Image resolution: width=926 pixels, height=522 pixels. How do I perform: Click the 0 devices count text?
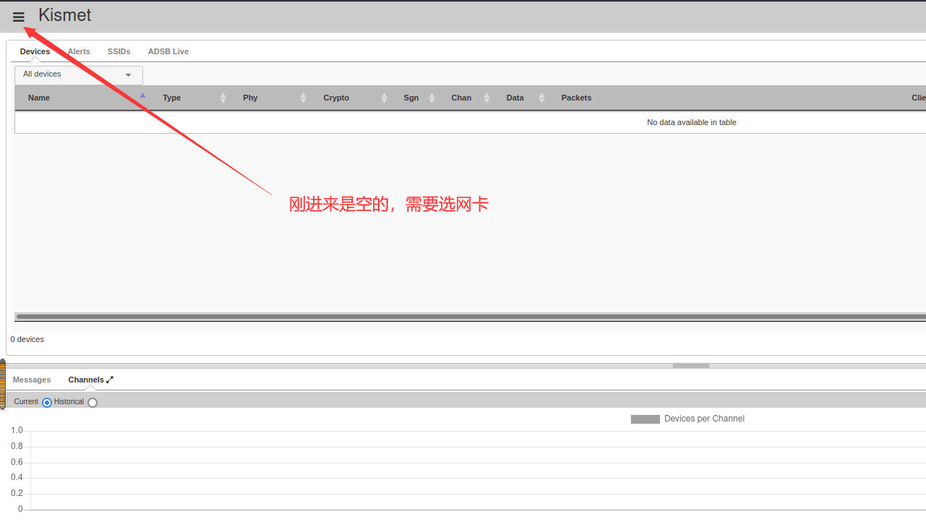click(x=27, y=339)
